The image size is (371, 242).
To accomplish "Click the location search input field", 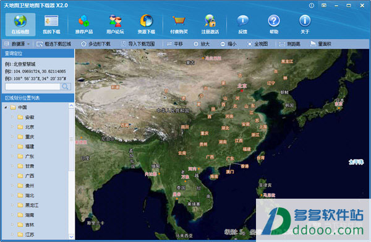I will [33, 87].
